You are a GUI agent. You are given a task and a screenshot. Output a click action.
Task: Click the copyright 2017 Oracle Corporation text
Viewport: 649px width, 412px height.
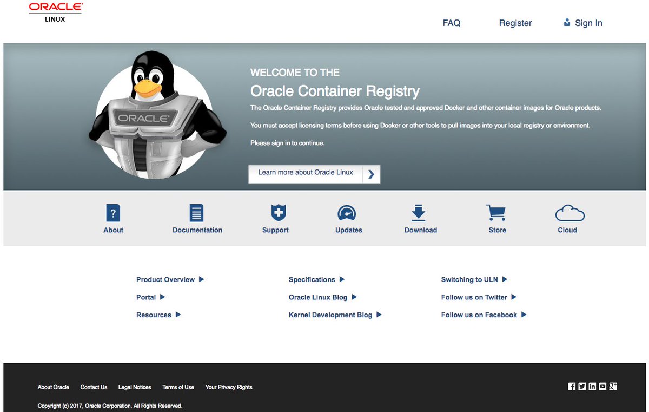pos(110,406)
